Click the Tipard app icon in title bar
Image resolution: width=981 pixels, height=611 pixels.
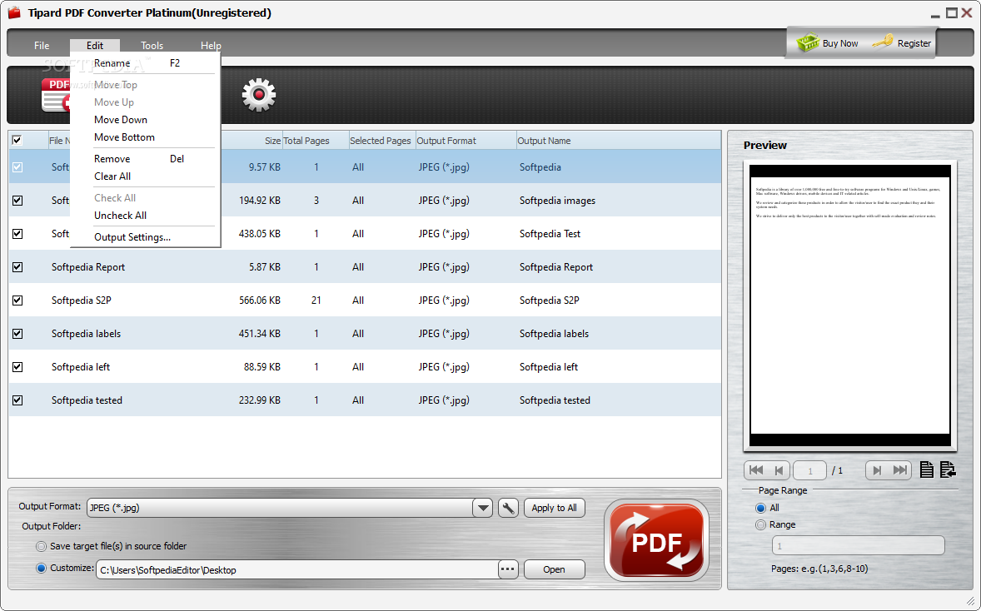point(14,13)
